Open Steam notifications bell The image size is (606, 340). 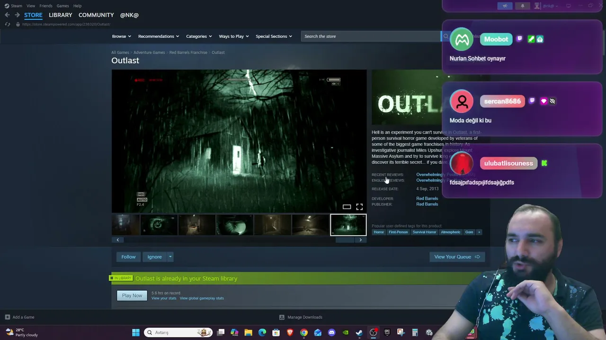(x=523, y=6)
